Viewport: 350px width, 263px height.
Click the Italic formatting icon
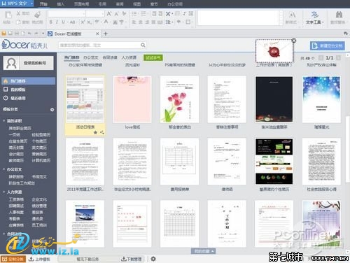(x=57, y=22)
